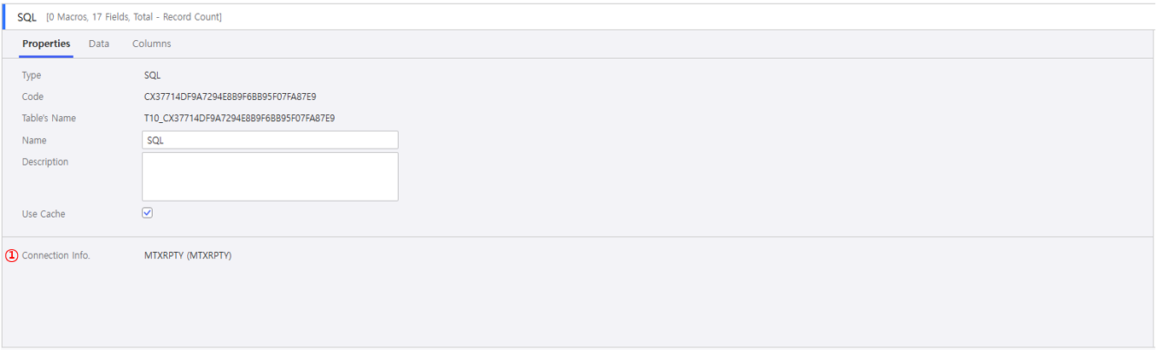Viewport: 1157px width, 350px height.
Task: Click the SQL panel title
Action: [x=26, y=17]
